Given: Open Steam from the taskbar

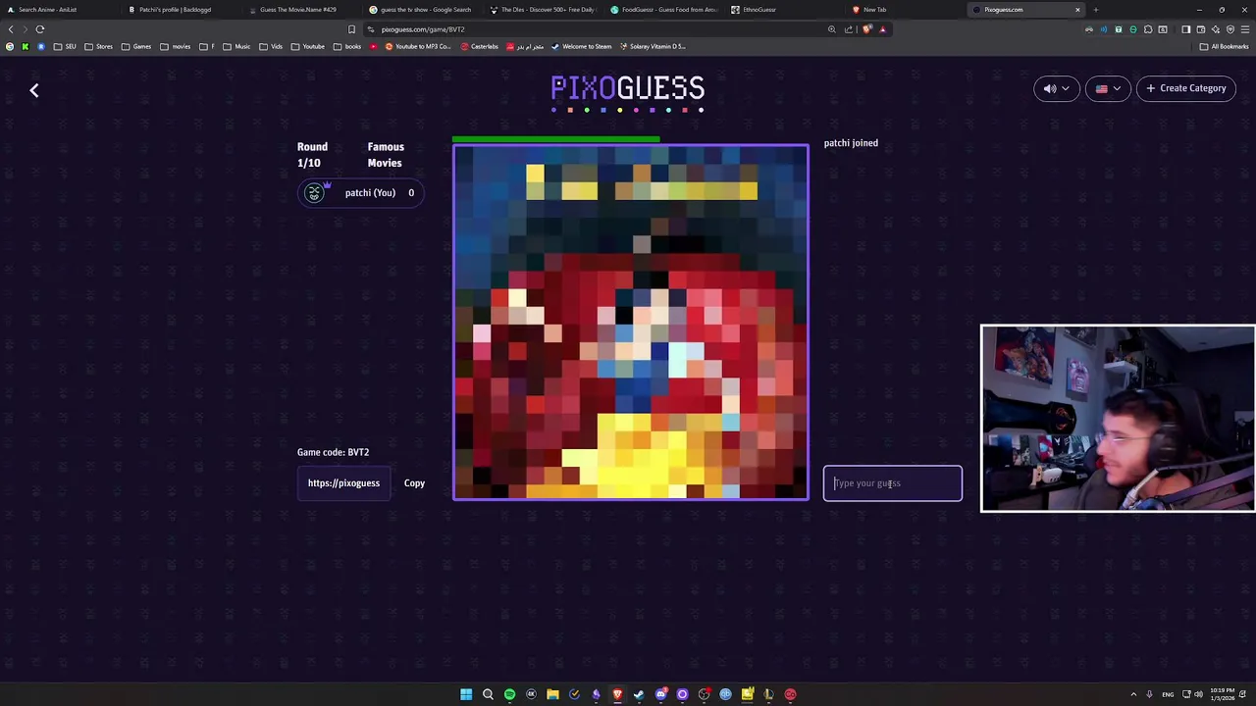Looking at the screenshot, I should point(639,694).
